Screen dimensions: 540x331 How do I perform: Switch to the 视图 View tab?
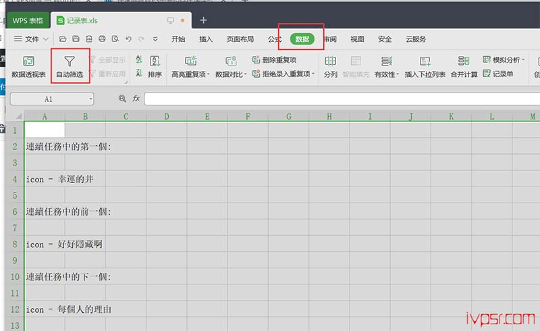click(x=357, y=39)
